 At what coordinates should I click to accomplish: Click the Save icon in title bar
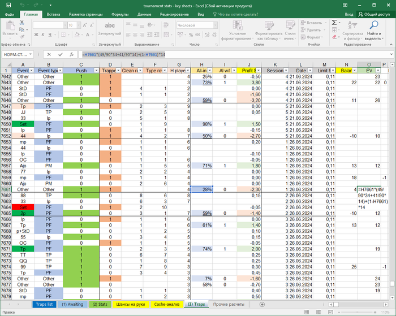8,5
